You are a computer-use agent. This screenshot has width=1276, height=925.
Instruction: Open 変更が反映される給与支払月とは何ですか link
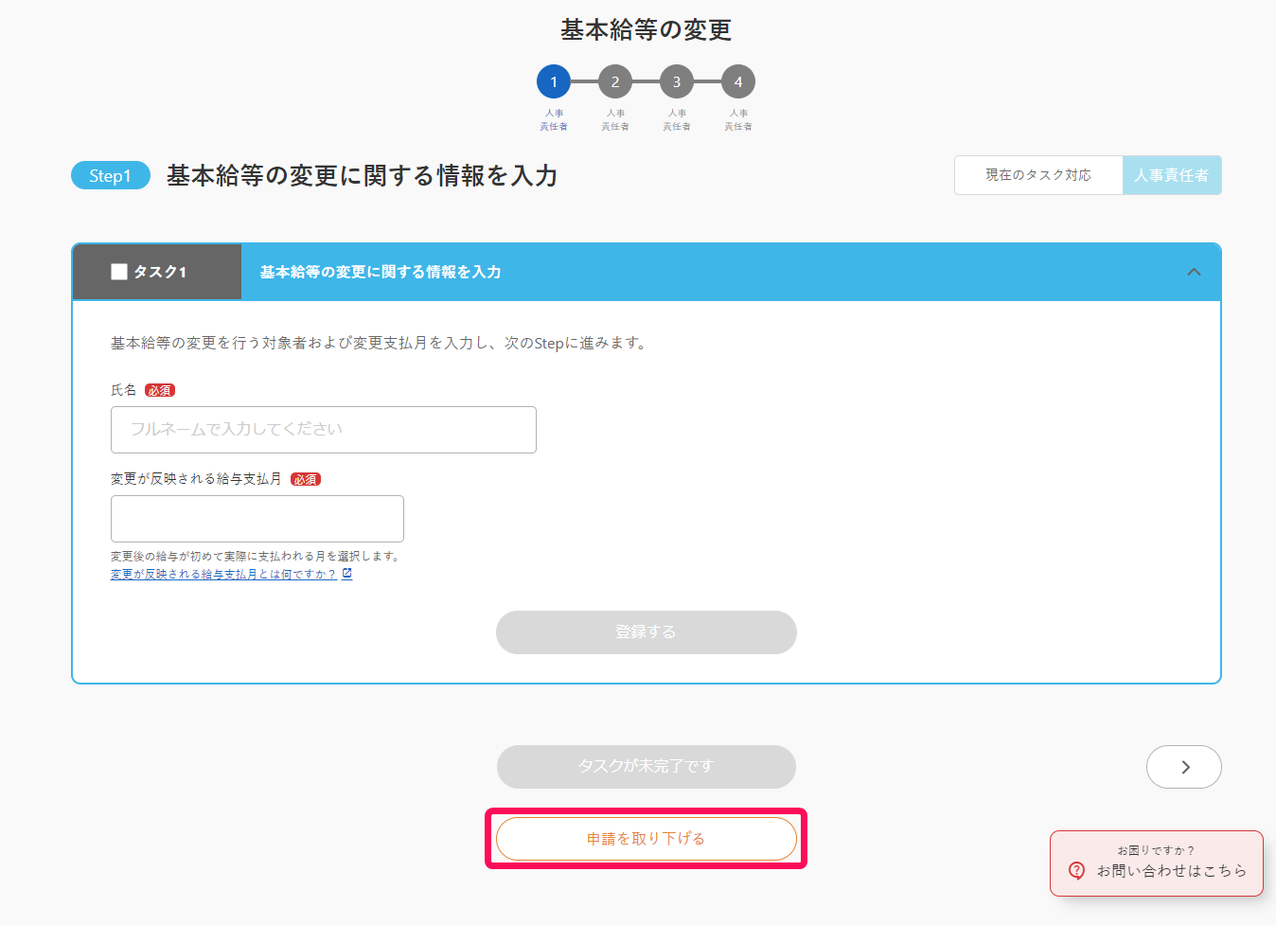click(x=223, y=575)
